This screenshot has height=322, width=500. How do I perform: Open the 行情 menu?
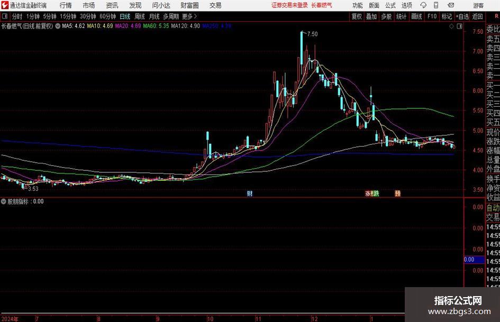(x=66, y=5)
